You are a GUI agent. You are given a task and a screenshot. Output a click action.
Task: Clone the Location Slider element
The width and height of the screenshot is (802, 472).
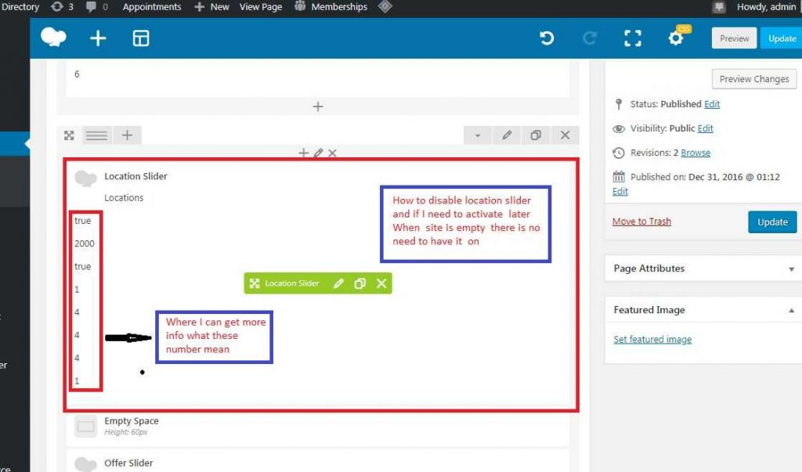(x=359, y=283)
